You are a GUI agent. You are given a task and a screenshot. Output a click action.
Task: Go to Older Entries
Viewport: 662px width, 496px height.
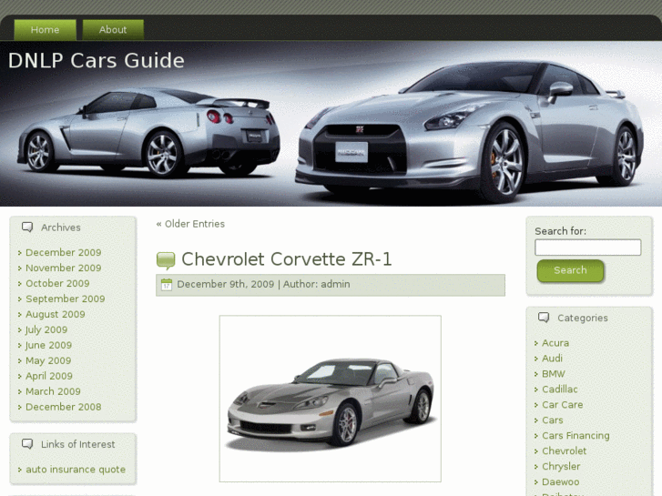[190, 224]
